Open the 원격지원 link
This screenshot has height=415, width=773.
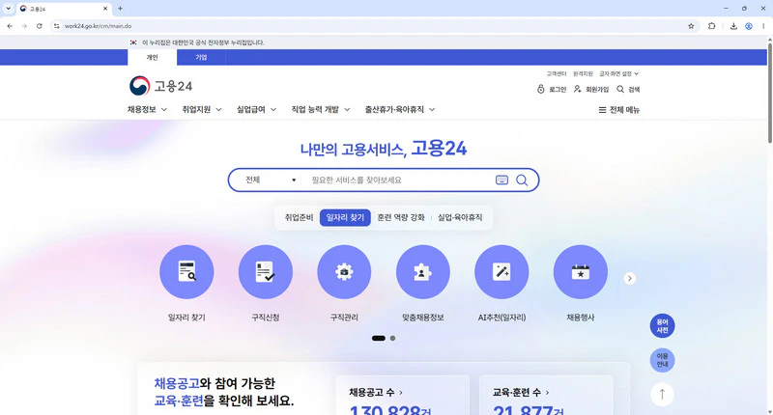[x=583, y=74]
